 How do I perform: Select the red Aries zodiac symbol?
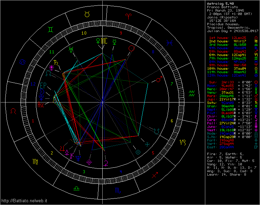point(129,16)
